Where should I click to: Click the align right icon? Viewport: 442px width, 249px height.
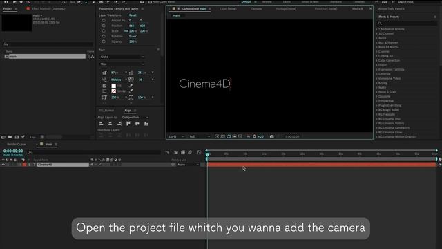119,124
